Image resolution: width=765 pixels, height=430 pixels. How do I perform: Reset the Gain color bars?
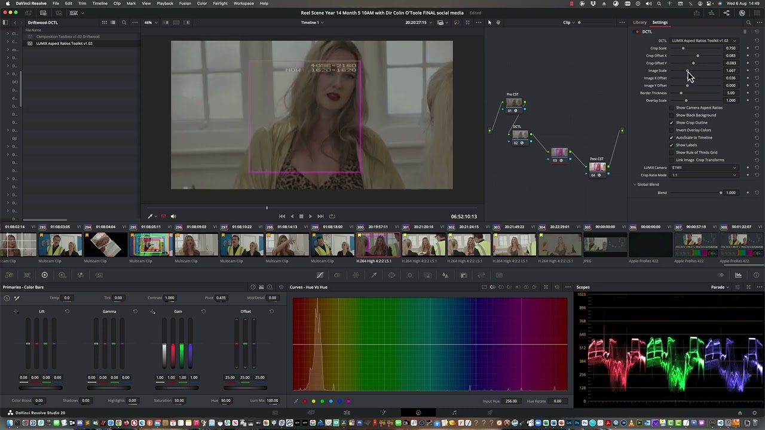click(x=203, y=311)
